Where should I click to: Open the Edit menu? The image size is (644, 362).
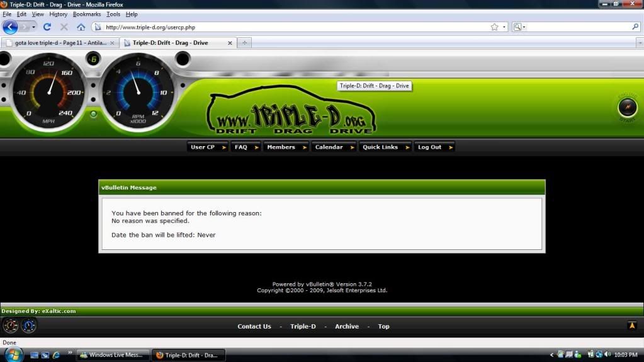[x=21, y=14]
